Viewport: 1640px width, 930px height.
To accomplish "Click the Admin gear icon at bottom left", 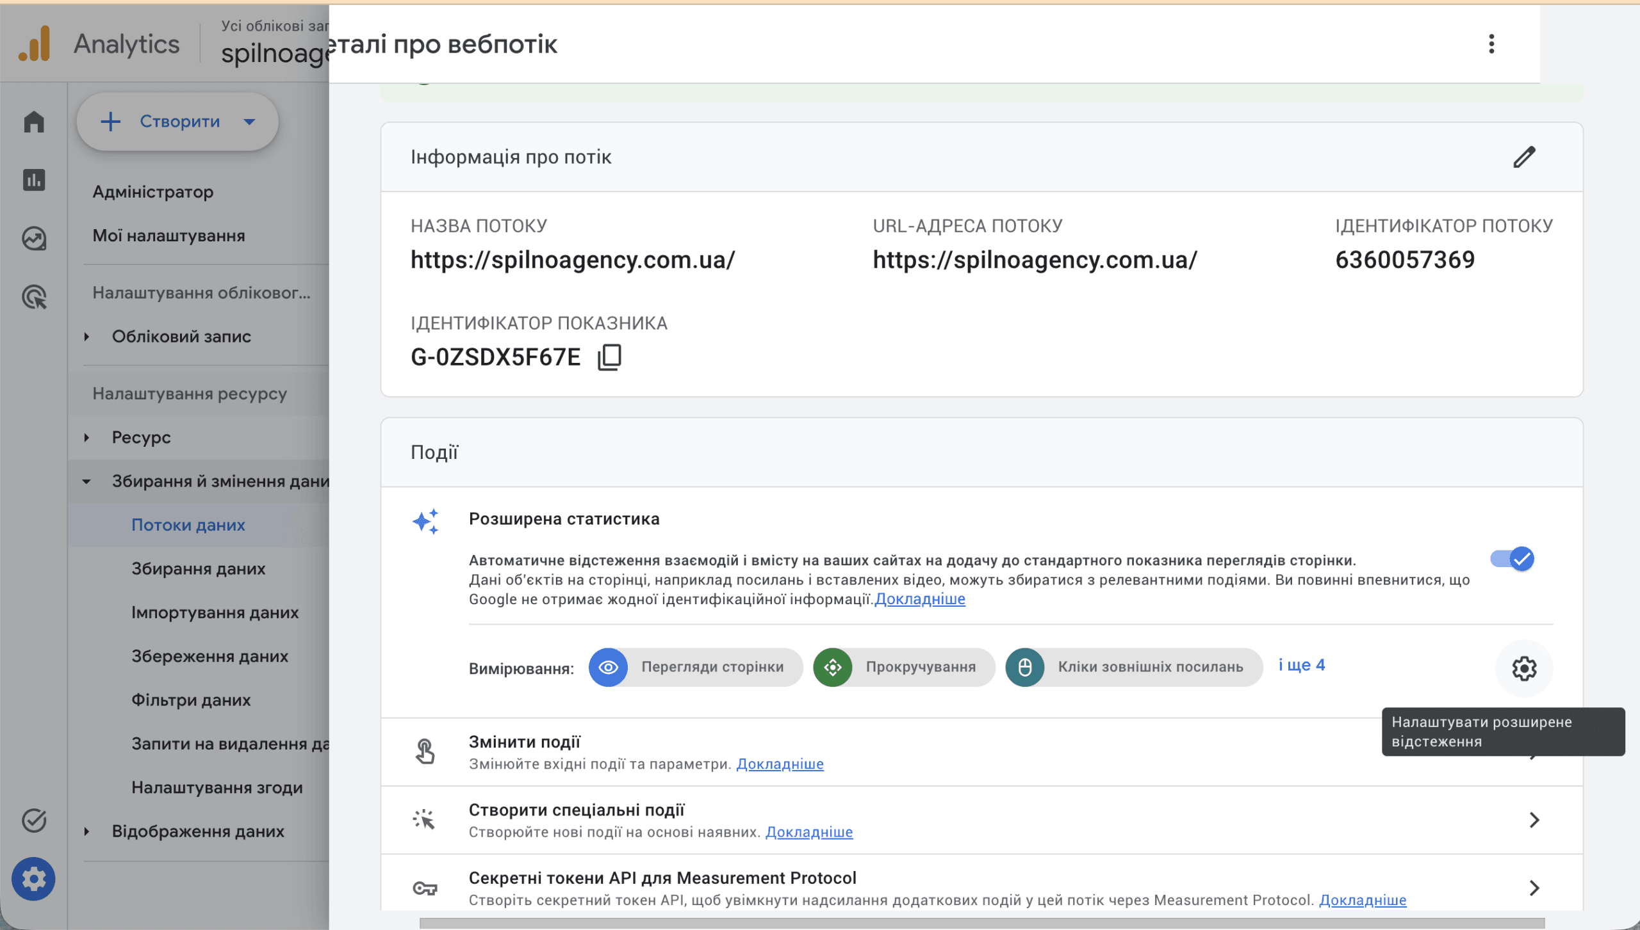I will [x=33, y=879].
